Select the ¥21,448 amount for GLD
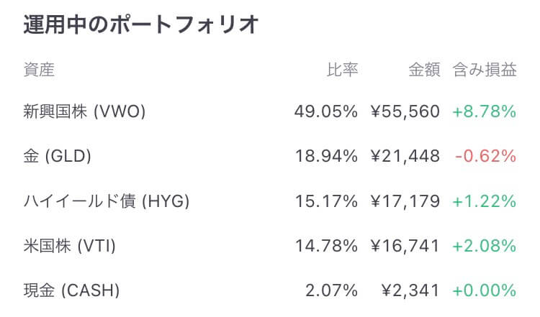The width and height of the screenshot is (540, 317). (x=405, y=157)
